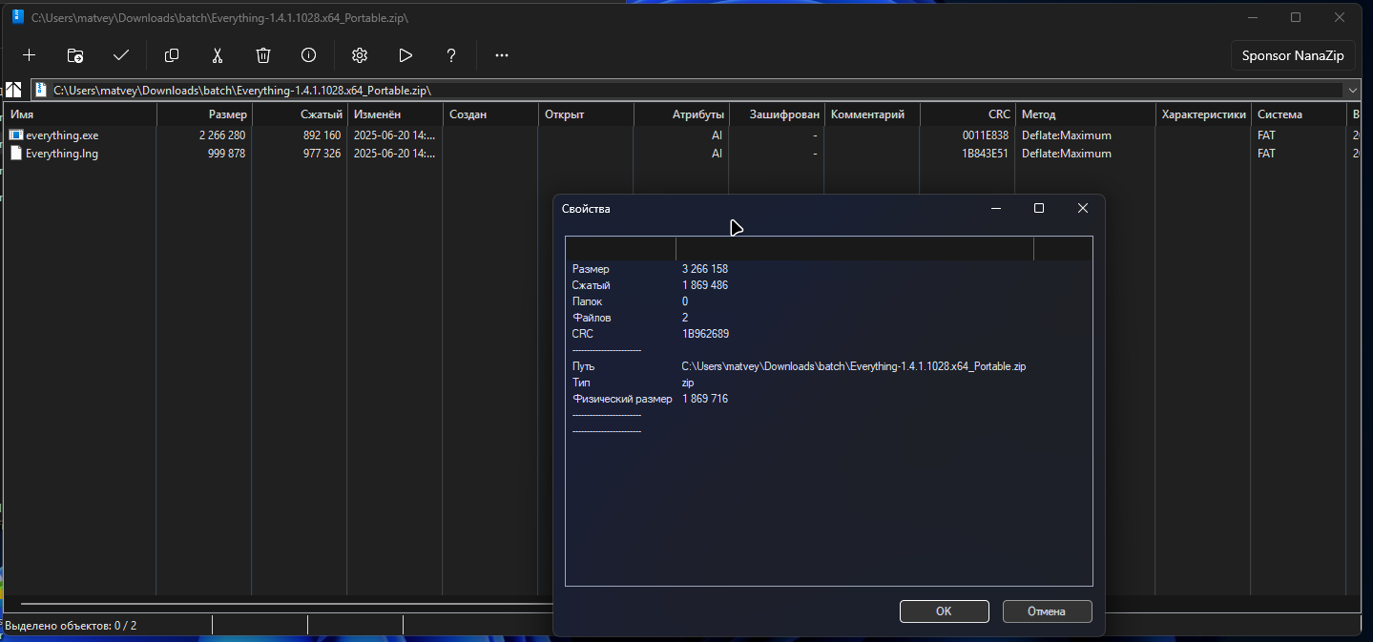Image resolution: width=1373 pixels, height=642 pixels.
Task: Click the Everything.lng file icon
Action: (x=15, y=153)
